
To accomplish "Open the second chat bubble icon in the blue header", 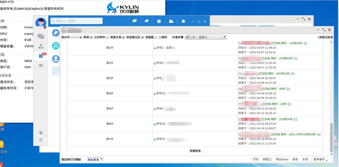I will [147, 21].
